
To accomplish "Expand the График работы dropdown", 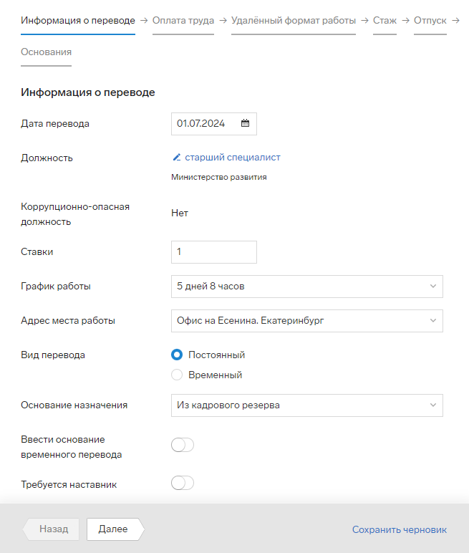I will click(x=307, y=287).
